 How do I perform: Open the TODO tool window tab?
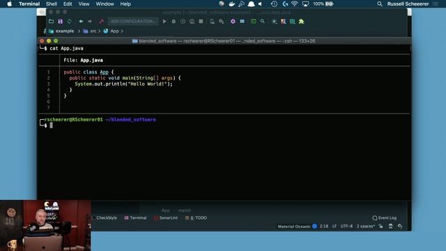point(196,218)
